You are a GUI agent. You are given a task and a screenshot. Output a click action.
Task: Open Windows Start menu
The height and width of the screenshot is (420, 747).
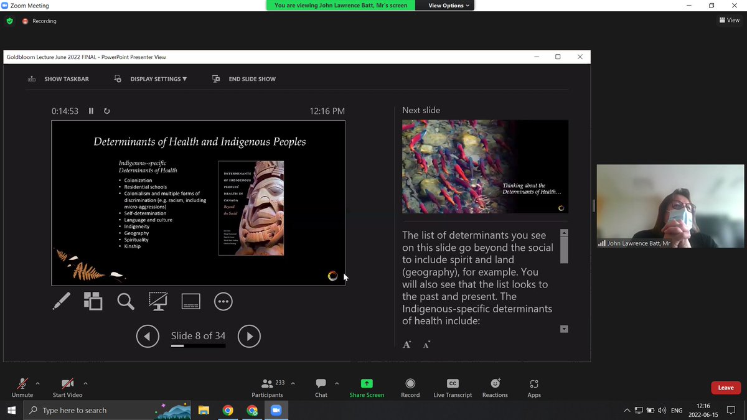(11, 410)
